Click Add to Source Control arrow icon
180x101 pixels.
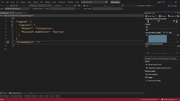tap(141, 100)
